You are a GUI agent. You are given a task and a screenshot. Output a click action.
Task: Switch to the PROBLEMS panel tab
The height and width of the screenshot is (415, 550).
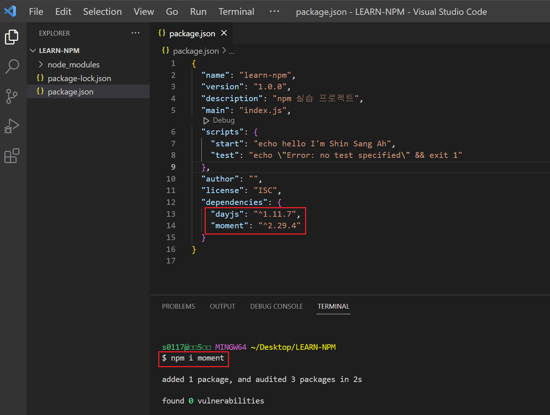(x=178, y=306)
